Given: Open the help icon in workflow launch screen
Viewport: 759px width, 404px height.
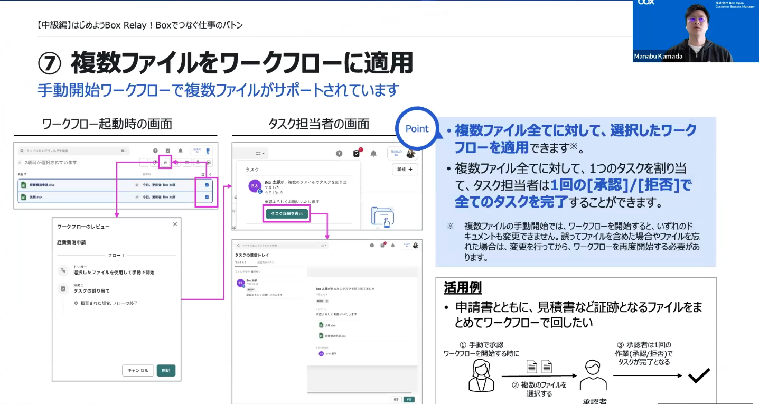Looking at the screenshot, I should 155,151.
